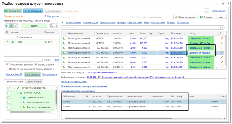Click the recycle icon in the 100002 row
The height and width of the screenshot is (124, 232).
[x=12, y=42]
